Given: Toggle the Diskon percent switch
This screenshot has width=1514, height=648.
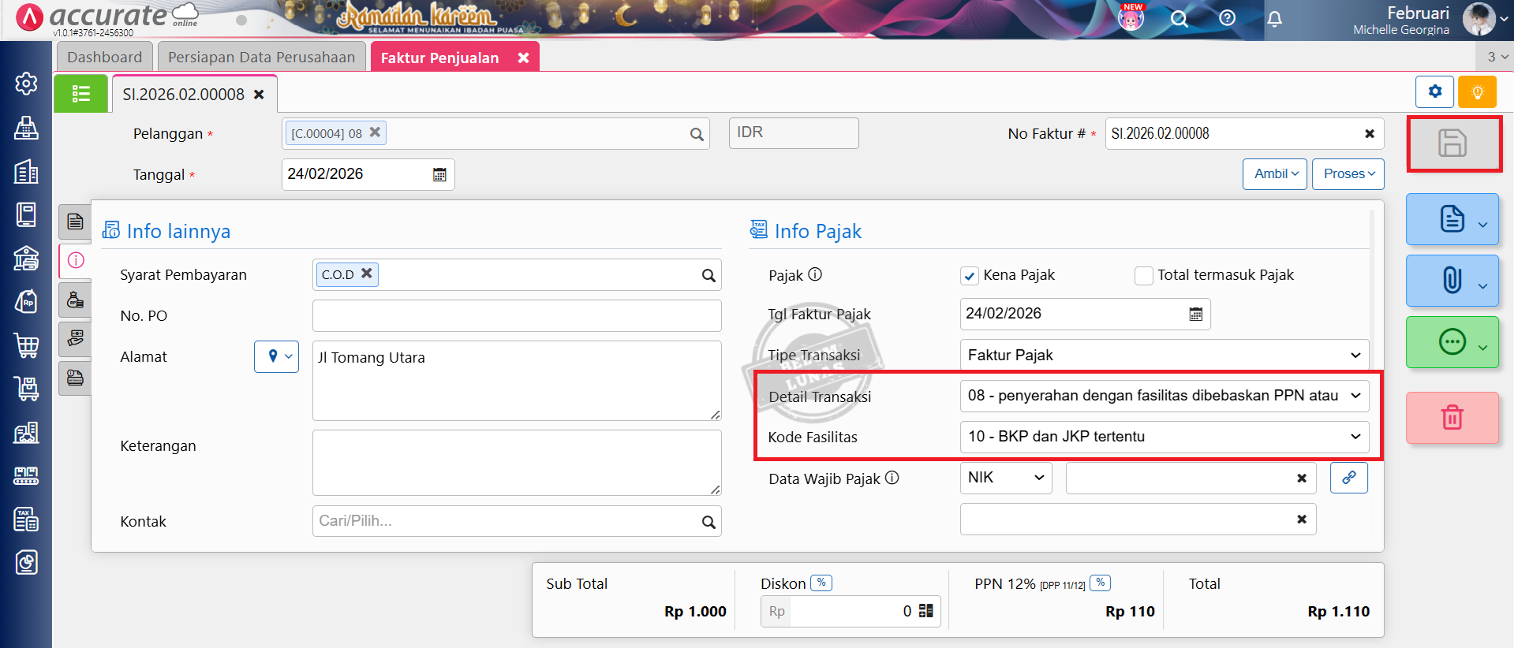Looking at the screenshot, I should (x=821, y=583).
